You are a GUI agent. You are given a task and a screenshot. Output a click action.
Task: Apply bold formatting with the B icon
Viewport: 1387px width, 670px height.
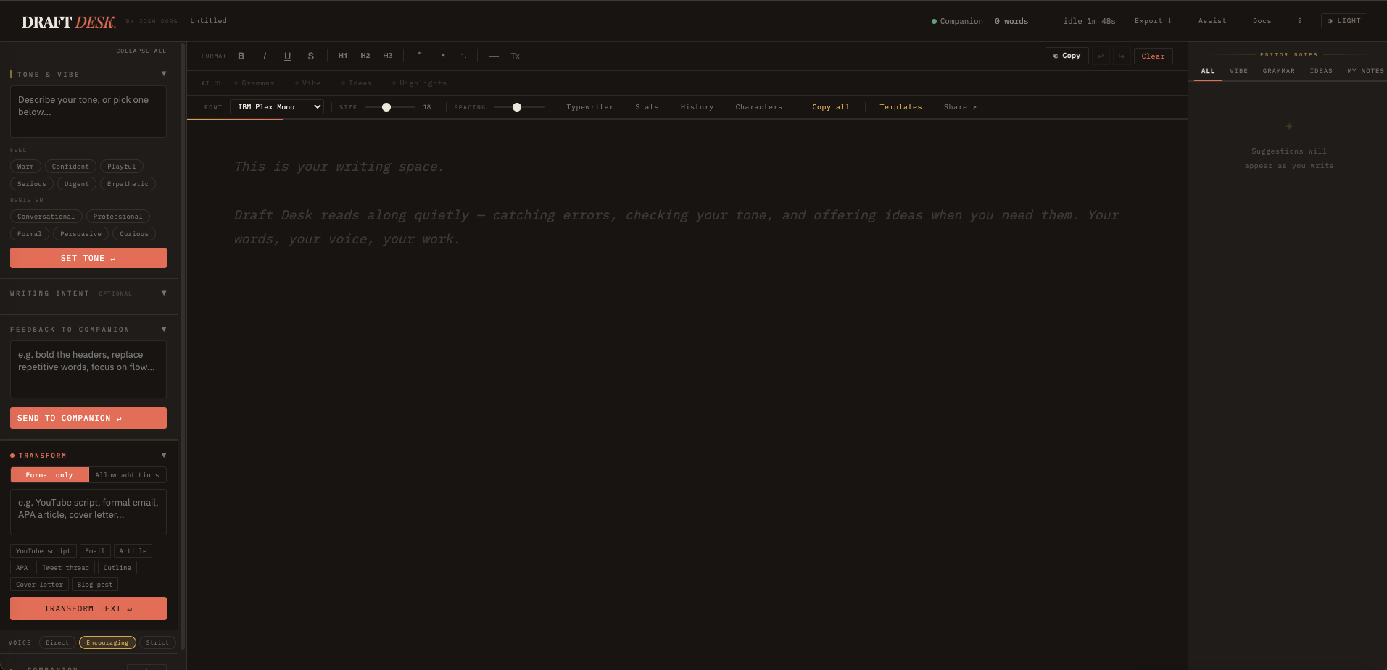pyautogui.click(x=241, y=56)
